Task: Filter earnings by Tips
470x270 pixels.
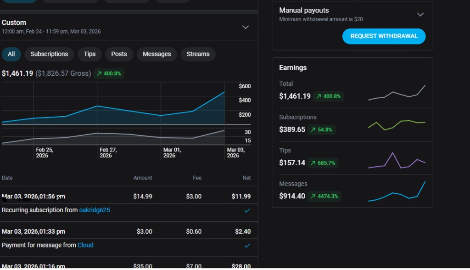Action: (90, 54)
